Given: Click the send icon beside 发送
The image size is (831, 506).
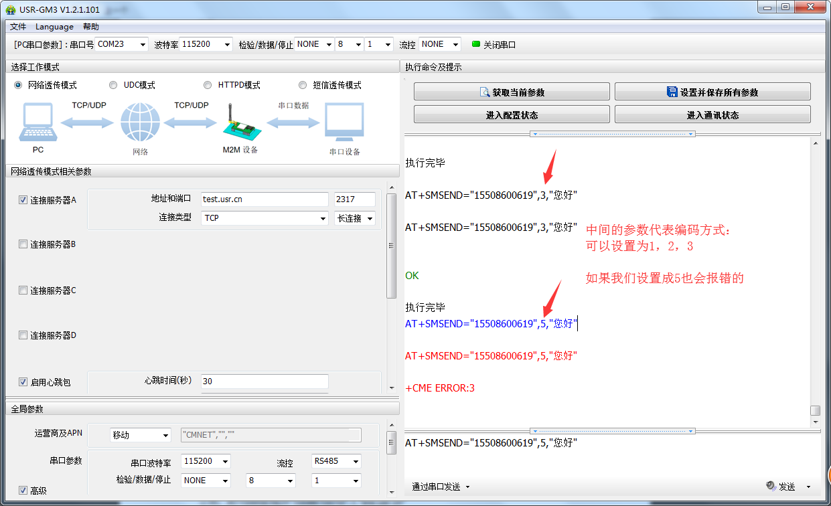Looking at the screenshot, I should pyautogui.click(x=771, y=487).
